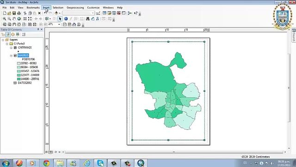Open Skype from taskbar
The image size is (296, 167).
pyautogui.click(x=100, y=163)
